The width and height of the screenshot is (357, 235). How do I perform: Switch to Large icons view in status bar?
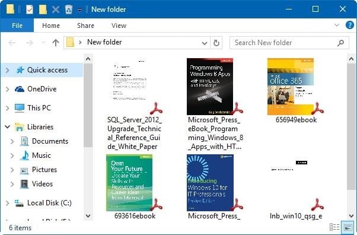tap(348, 227)
